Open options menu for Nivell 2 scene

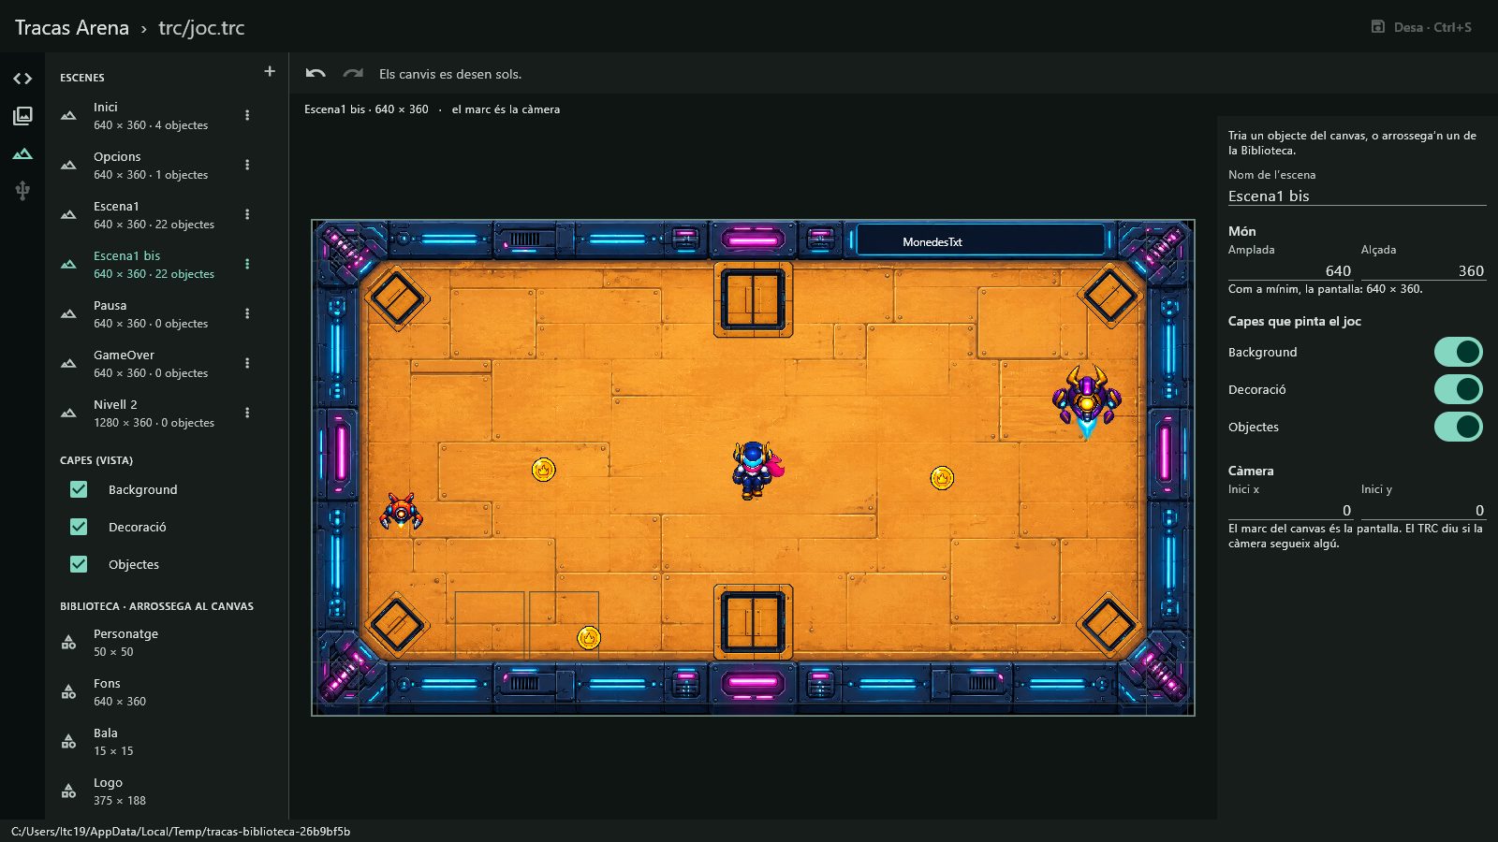pos(247,413)
